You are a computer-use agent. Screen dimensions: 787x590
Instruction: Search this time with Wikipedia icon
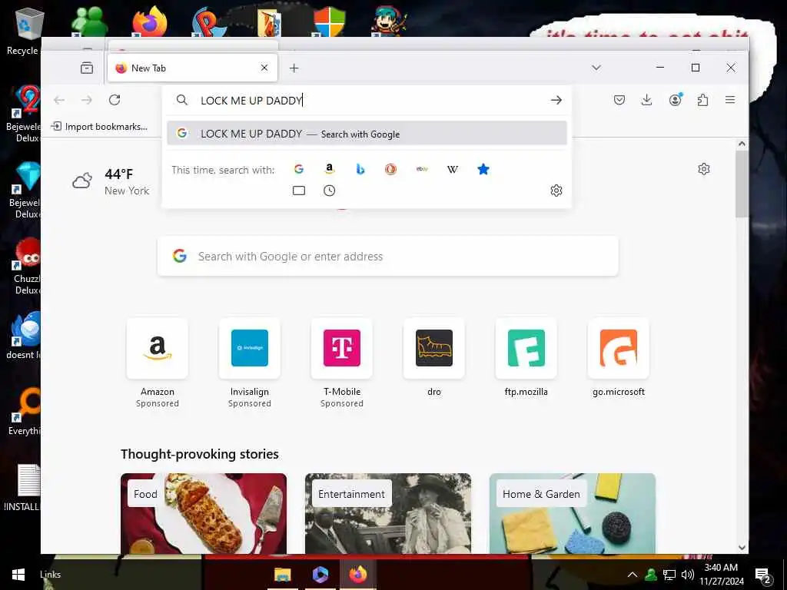(452, 170)
